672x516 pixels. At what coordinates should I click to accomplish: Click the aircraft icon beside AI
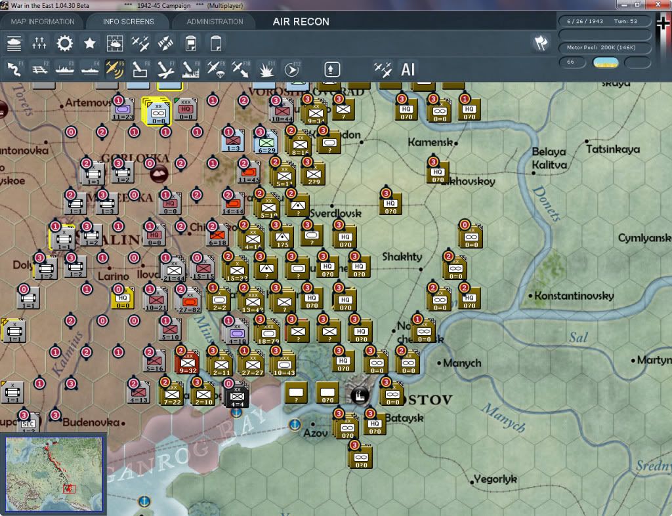tap(383, 69)
